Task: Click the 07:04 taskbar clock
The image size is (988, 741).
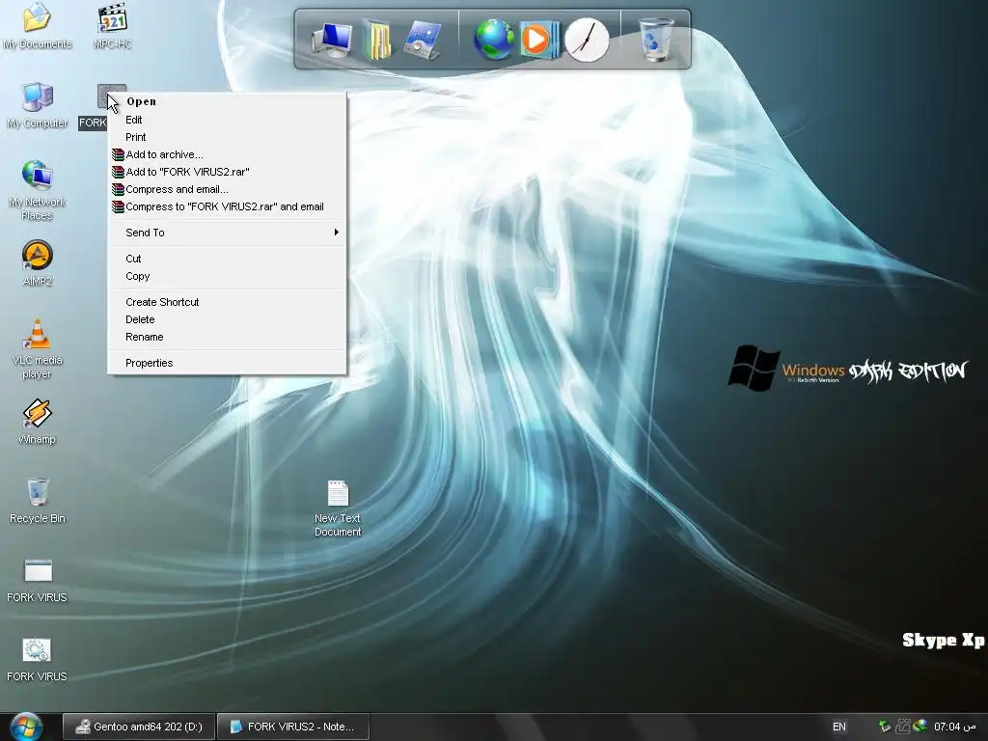Action: pyautogui.click(x=954, y=727)
